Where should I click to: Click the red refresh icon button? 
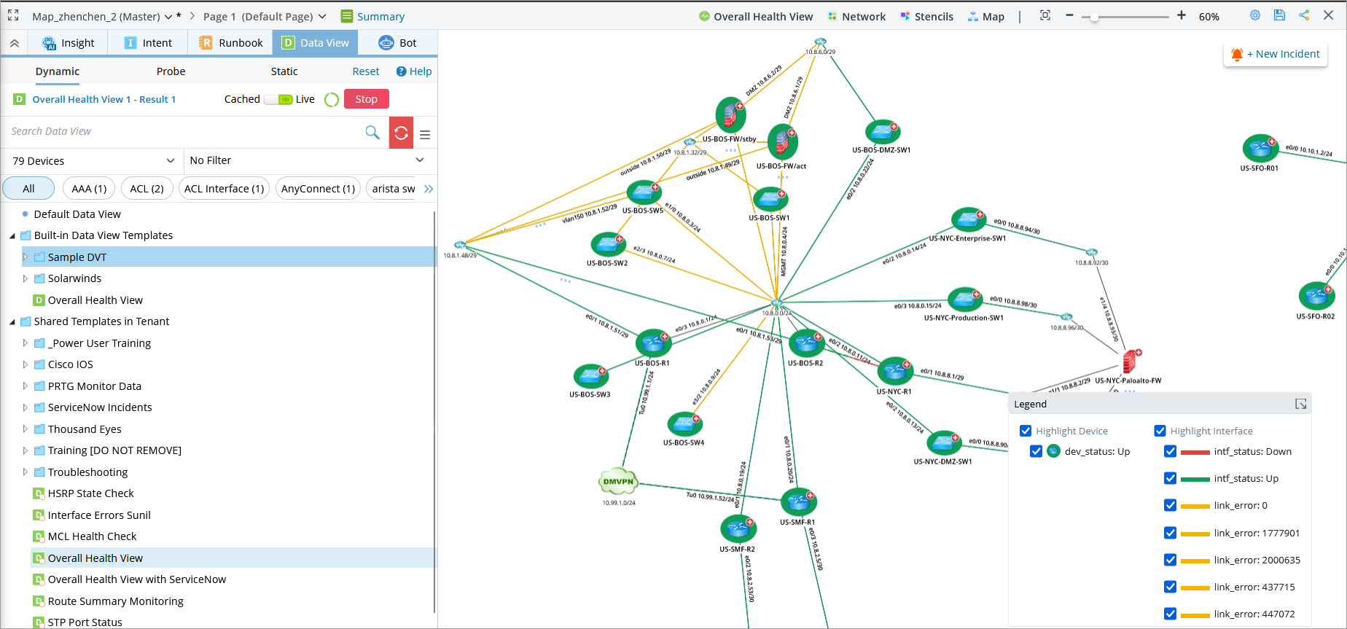coord(401,133)
